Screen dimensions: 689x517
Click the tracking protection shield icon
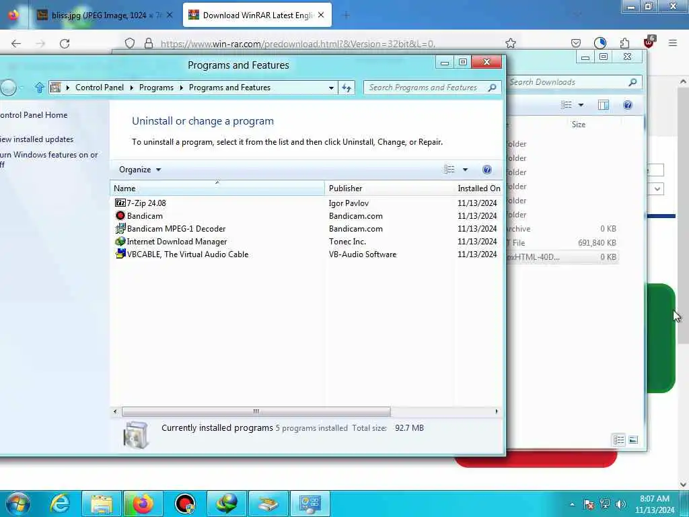(x=130, y=43)
